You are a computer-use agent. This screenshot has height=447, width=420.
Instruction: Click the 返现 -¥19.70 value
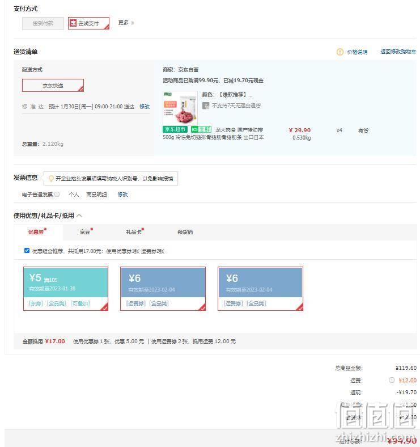[406, 393]
